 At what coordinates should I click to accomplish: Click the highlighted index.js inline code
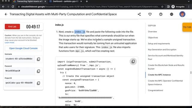point(80,32)
